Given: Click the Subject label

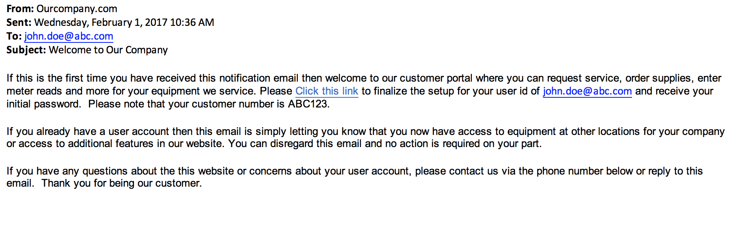Looking at the screenshot, I should coord(26,50).
